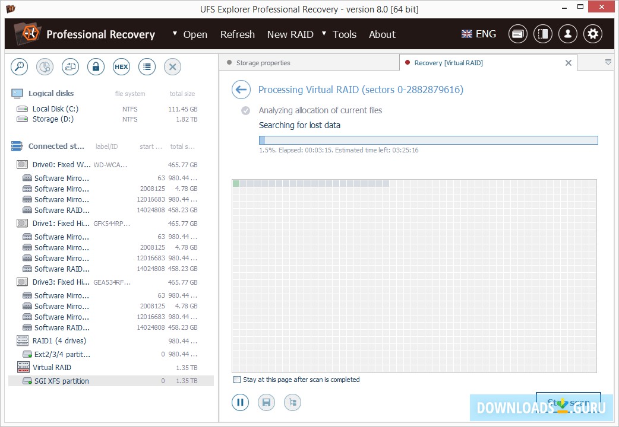Image resolution: width=619 pixels, height=427 pixels.
Task: Click the user account icon
Action: pyautogui.click(x=567, y=34)
